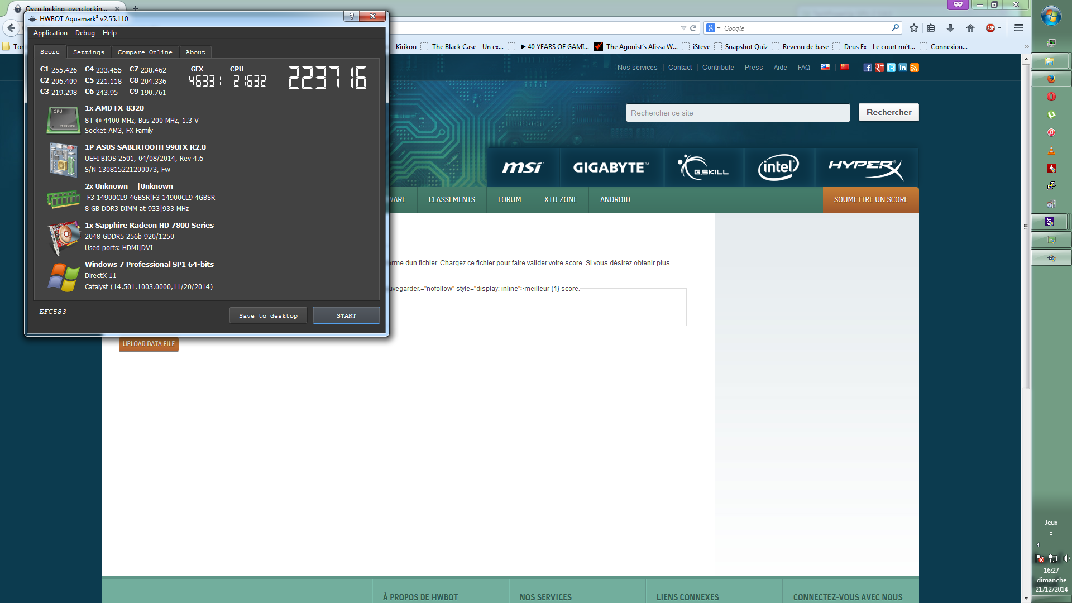Open the Firefox icon in taskbar
This screenshot has height=603, width=1072.
pos(1051,79)
